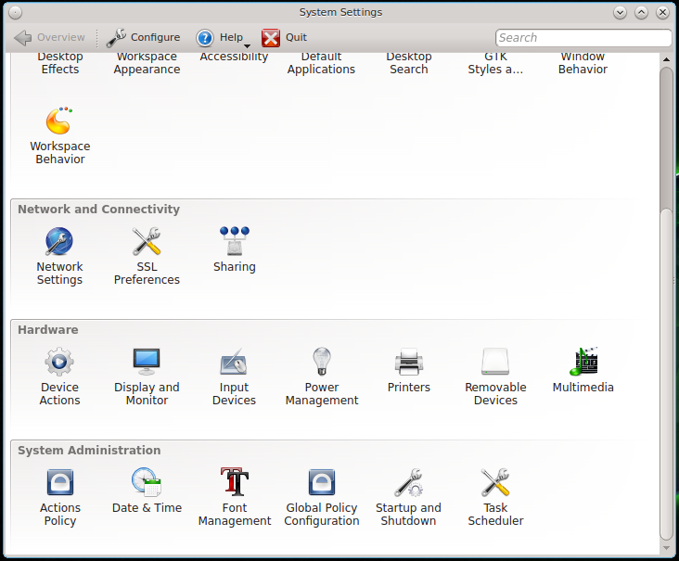The image size is (679, 561).
Task: Open the Multimedia clapperboard icon
Action: coord(583,362)
